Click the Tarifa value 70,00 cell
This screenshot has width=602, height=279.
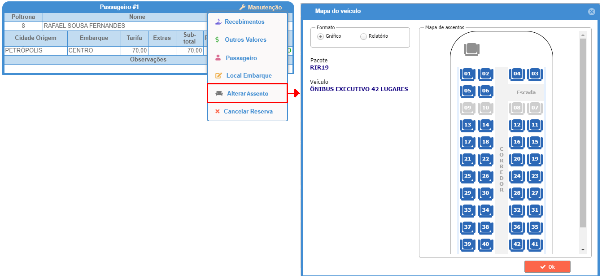pyautogui.click(x=134, y=51)
